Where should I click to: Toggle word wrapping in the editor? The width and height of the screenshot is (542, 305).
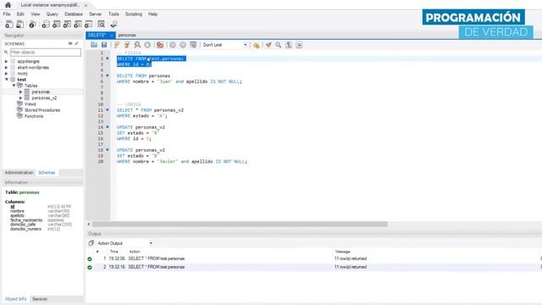tap(299, 45)
